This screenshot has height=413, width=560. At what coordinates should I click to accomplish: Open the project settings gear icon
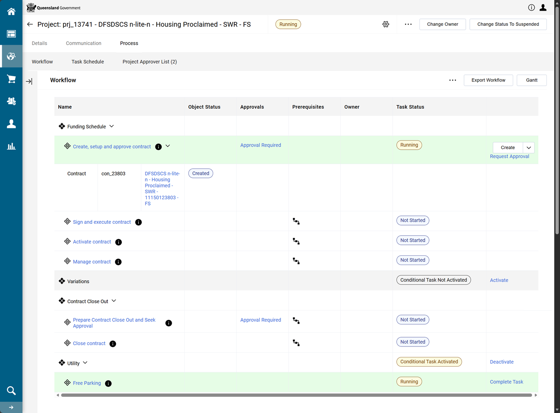pyautogui.click(x=386, y=25)
